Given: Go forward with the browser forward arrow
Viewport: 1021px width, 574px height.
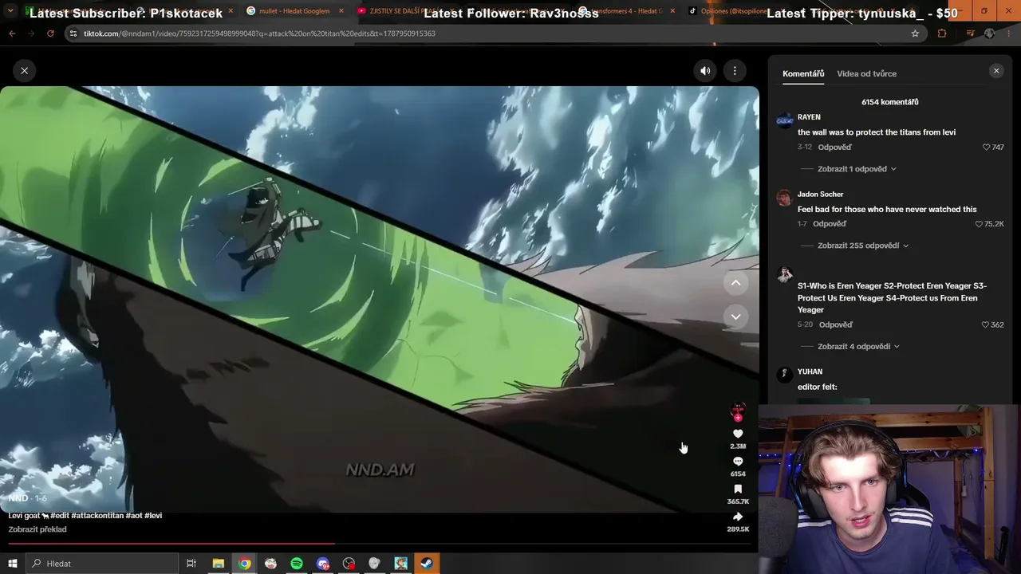Looking at the screenshot, I should (x=31, y=33).
